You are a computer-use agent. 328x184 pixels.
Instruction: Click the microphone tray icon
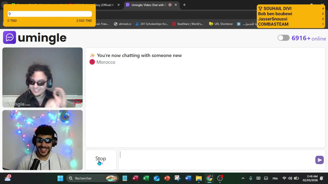[251, 178]
